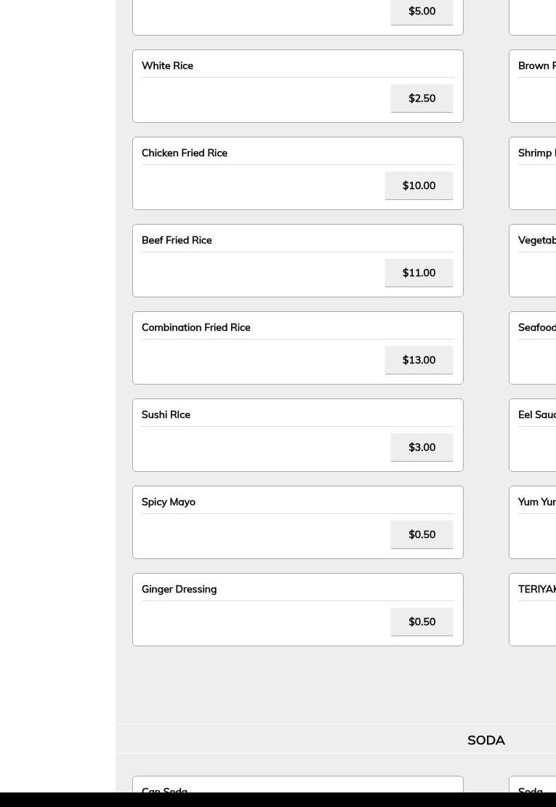The image size is (556, 807).
Task: Click the Combination Fried Rice item name
Action: [x=196, y=327]
